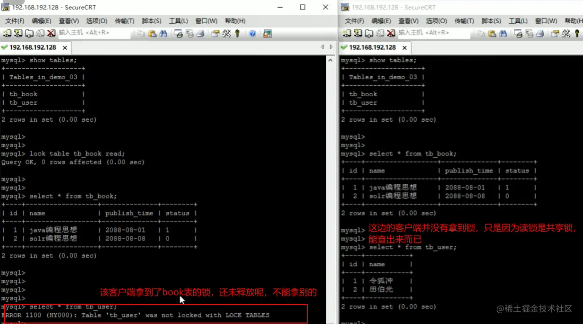
Task: Click Connect in Tab icon in left window
Action: click(29, 33)
